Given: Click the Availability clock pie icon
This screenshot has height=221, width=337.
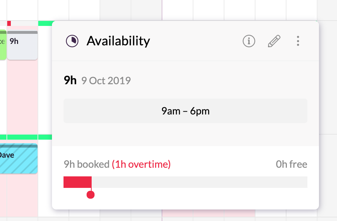Looking at the screenshot, I should click(x=72, y=41).
